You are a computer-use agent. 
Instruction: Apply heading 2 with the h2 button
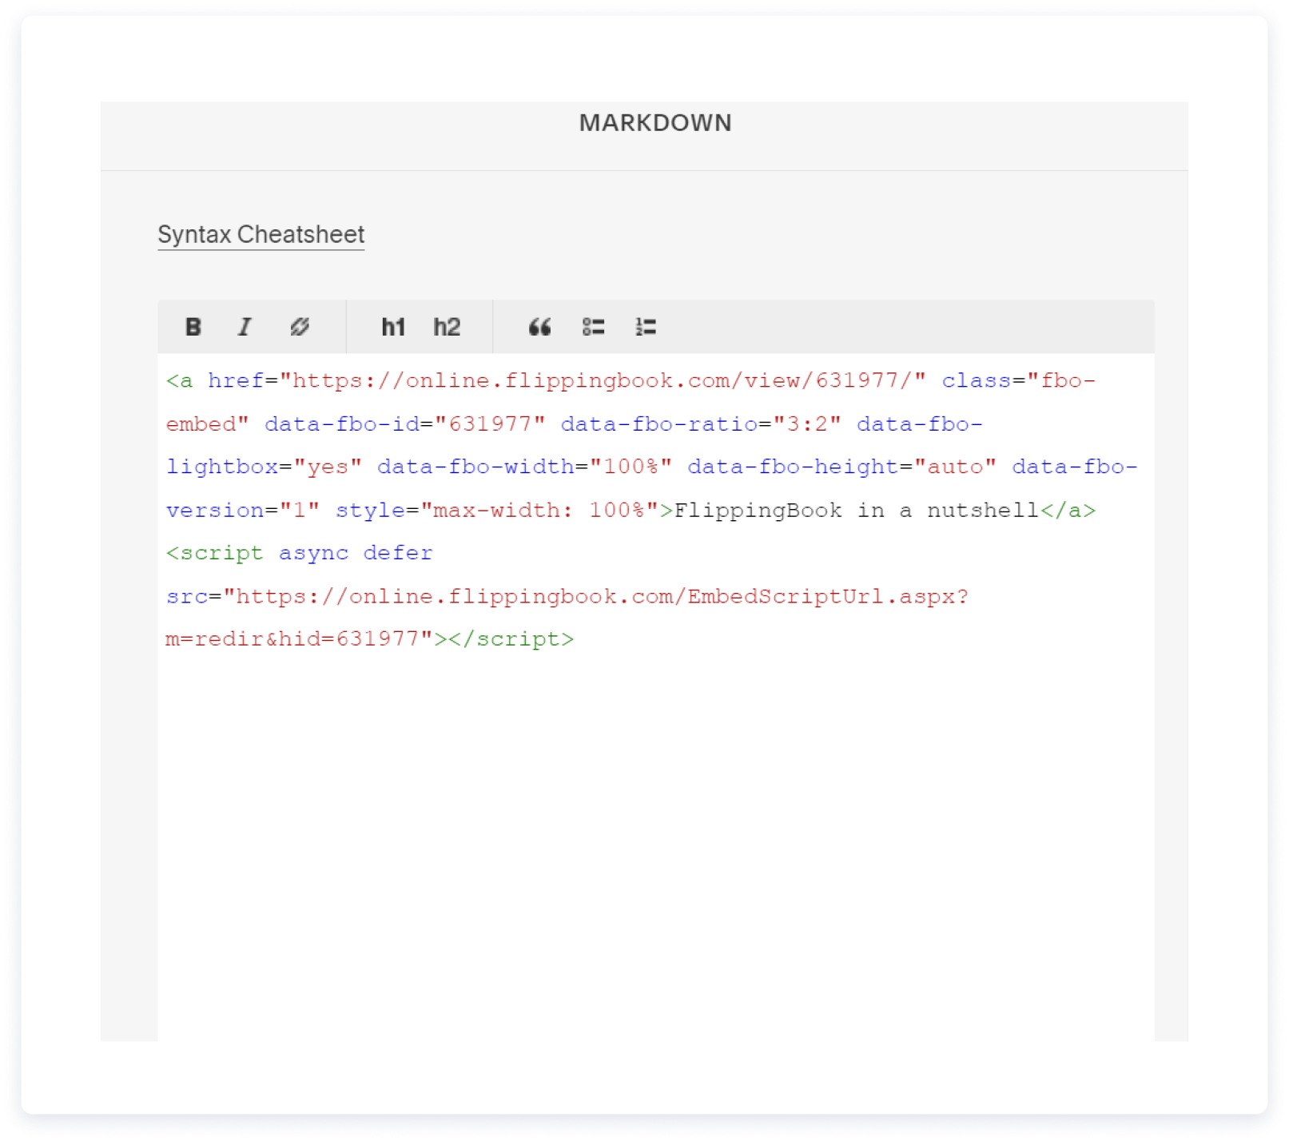click(447, 327)
